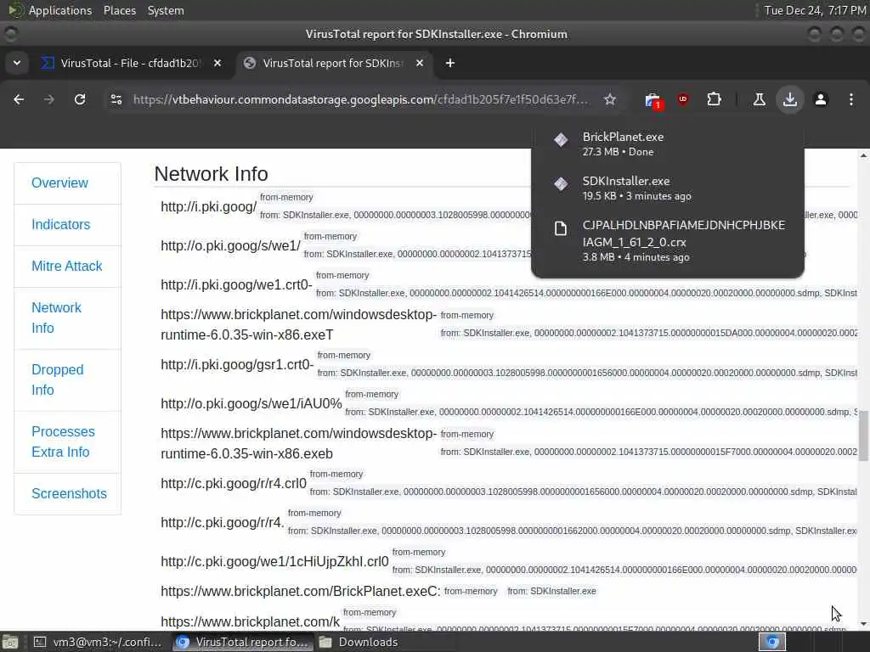Select the URL 'http://c.pki.goog/r/r4.crl0'
The height and width of the screenshot is (652, 870).
234,483
